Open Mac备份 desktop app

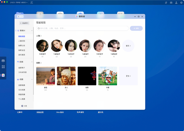(x=60, y=112)
